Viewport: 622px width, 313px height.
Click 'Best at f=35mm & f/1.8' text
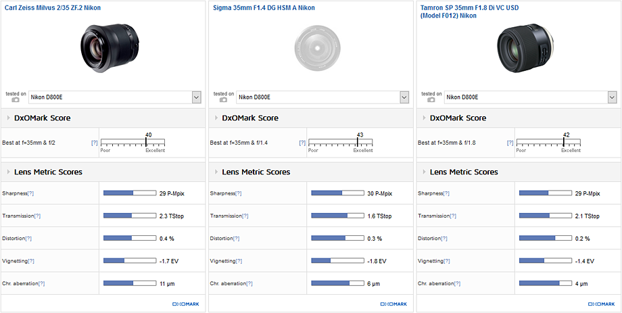446,143
